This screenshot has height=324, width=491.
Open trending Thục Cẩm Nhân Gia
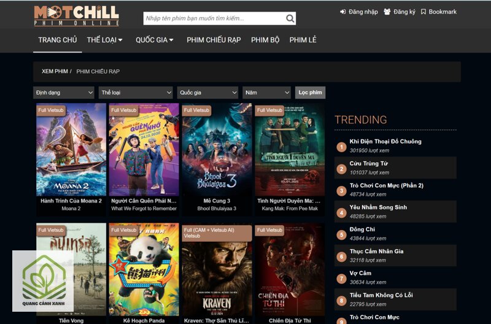pos(376,252)
